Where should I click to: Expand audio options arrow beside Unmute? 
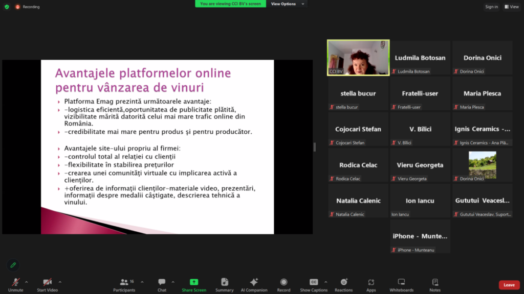27,282
